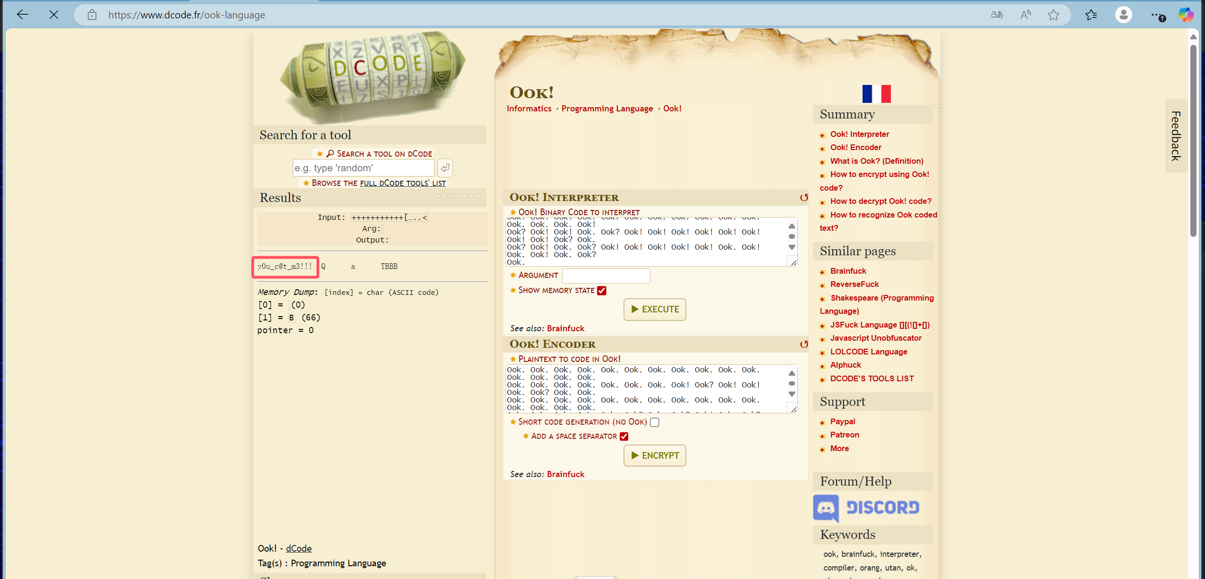
Task: Open the Brainfuck similar page link
Action: [x=848, y=271]
